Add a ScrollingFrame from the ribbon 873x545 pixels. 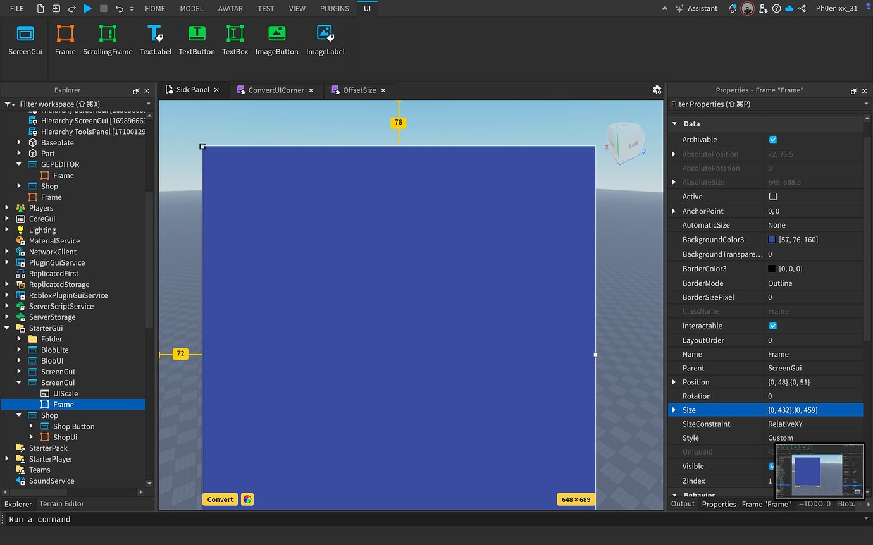pyautogui.click(x=108, y=40)
